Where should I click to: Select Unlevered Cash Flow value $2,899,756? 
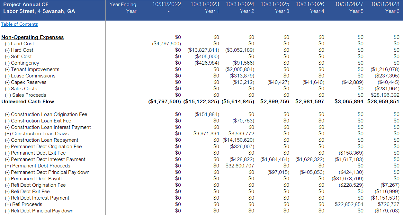tap(275, 102)
